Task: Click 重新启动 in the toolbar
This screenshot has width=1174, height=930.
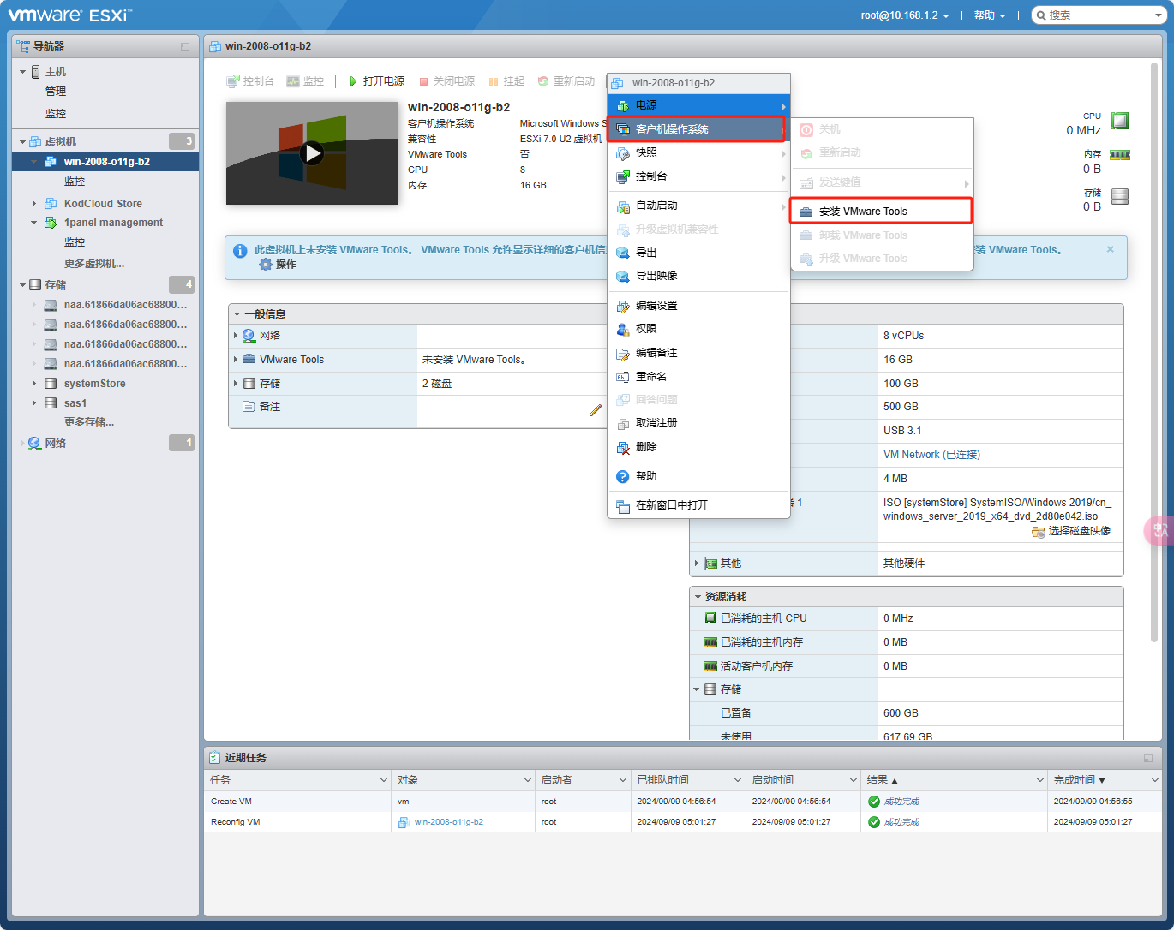Action: click(566, 81)
